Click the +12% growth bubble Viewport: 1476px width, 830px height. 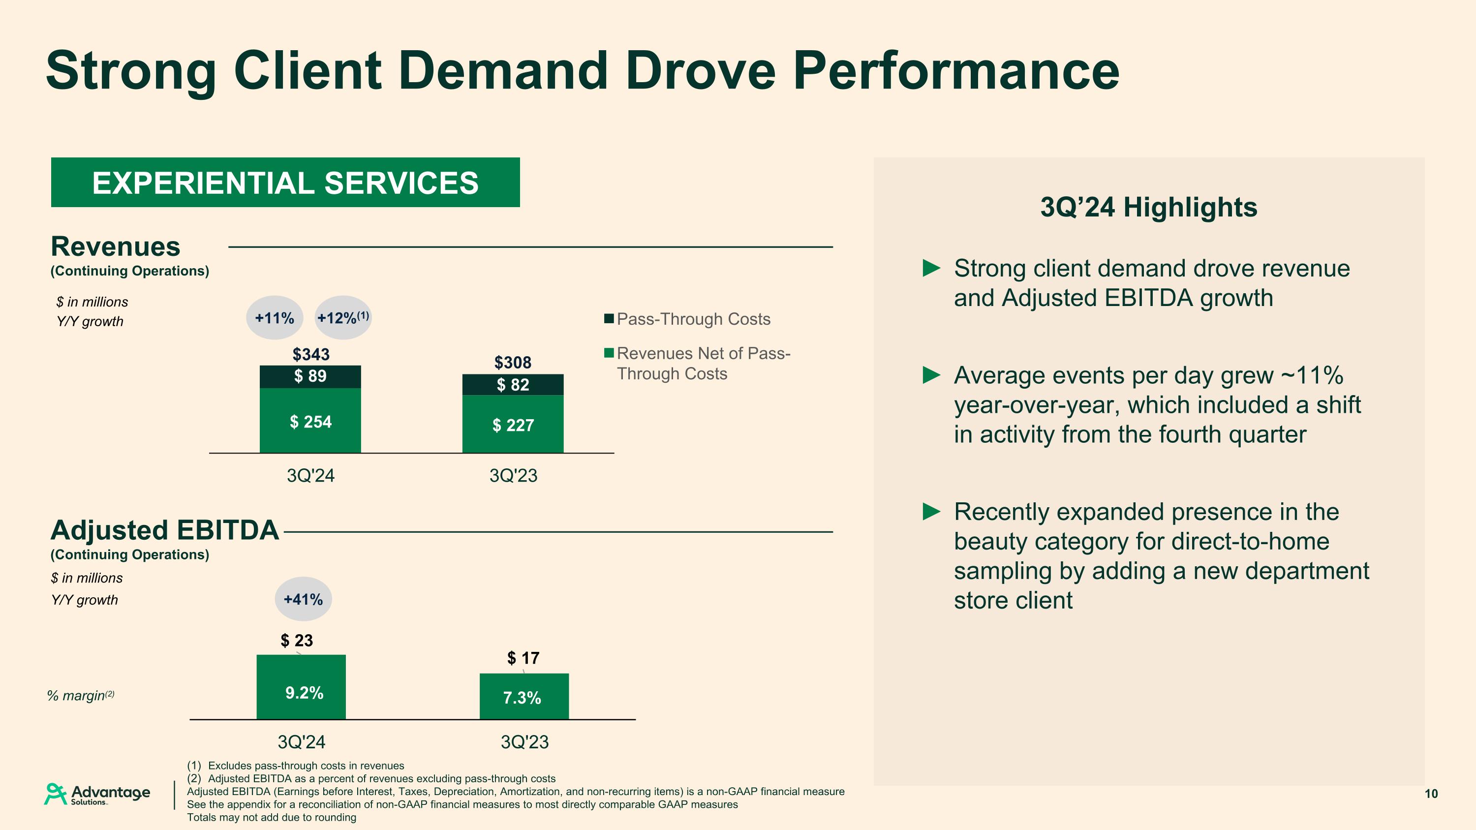[x=342, y=318]
